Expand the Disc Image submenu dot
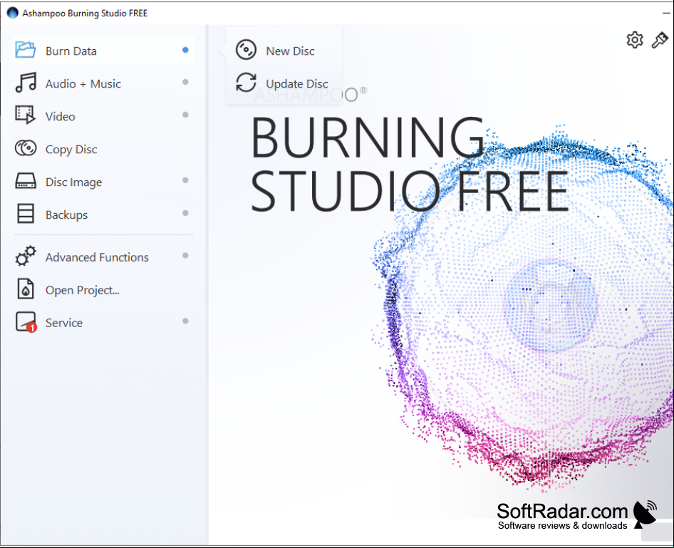Image resolution: width=674 pixels, height=548 pixels. click(185, 180)
